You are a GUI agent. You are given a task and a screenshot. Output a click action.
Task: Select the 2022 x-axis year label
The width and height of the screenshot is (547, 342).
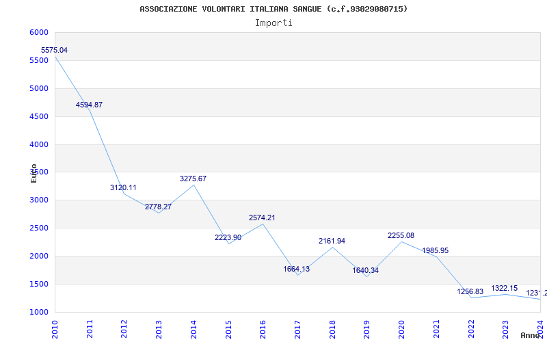(x=471, y=329)
